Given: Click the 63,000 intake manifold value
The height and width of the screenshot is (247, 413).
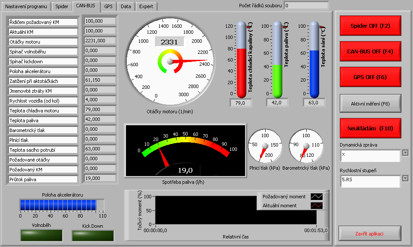Looking at the screenshot, I should click(100, 149).
